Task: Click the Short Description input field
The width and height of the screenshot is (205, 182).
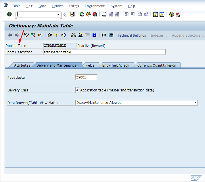Action: [104, 52]
